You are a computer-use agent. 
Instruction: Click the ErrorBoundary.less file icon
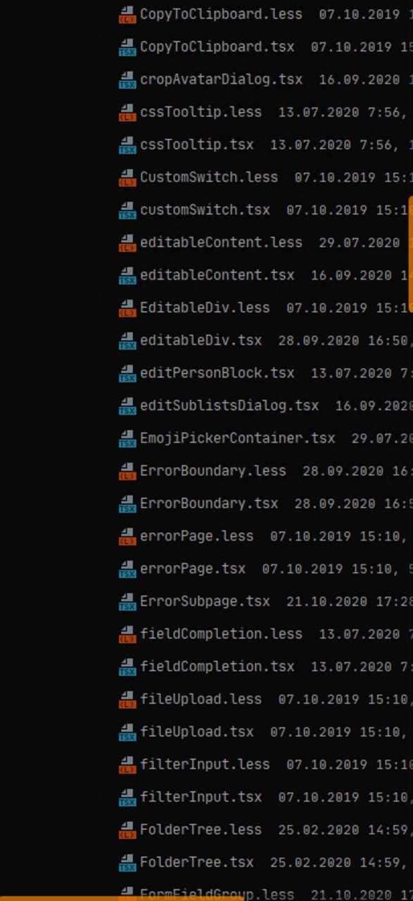tap(127, 471)
